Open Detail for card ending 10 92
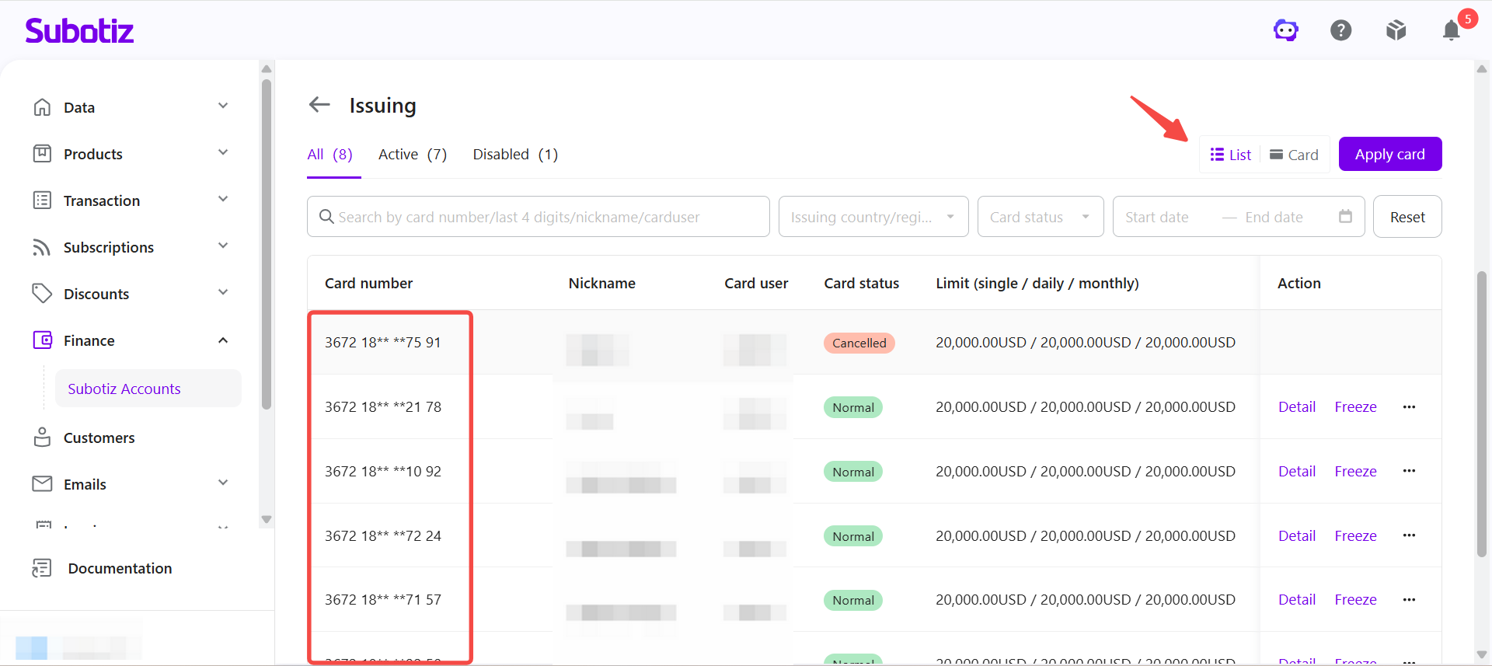The width and height of the screenshot is (1492, 666). (1297, 471)
